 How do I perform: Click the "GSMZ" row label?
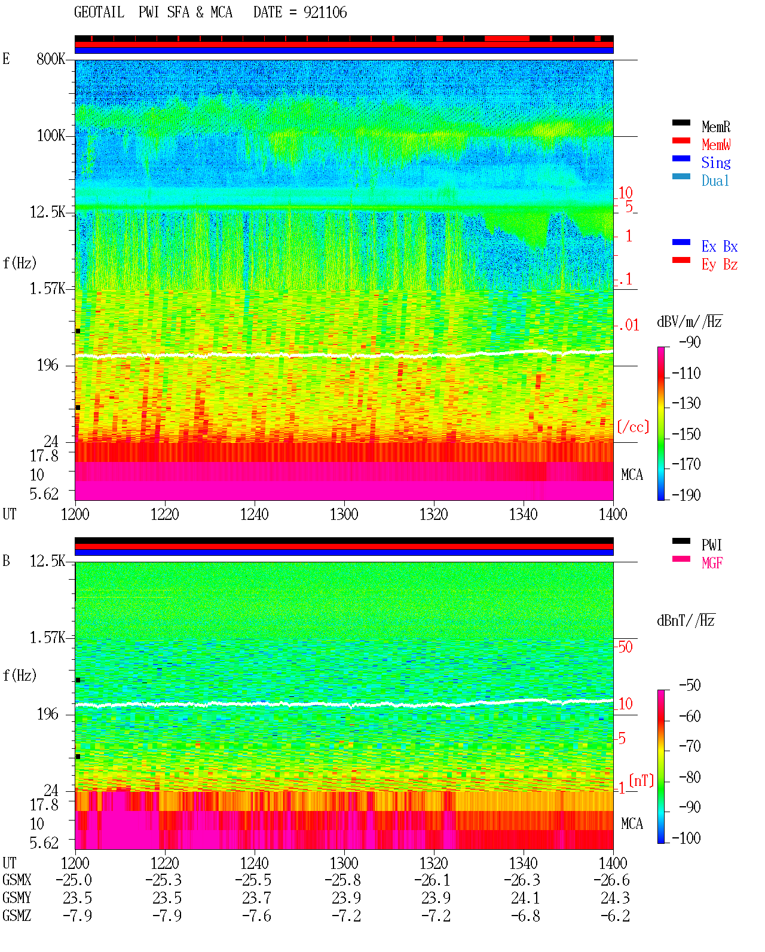(x=17, y=916)
